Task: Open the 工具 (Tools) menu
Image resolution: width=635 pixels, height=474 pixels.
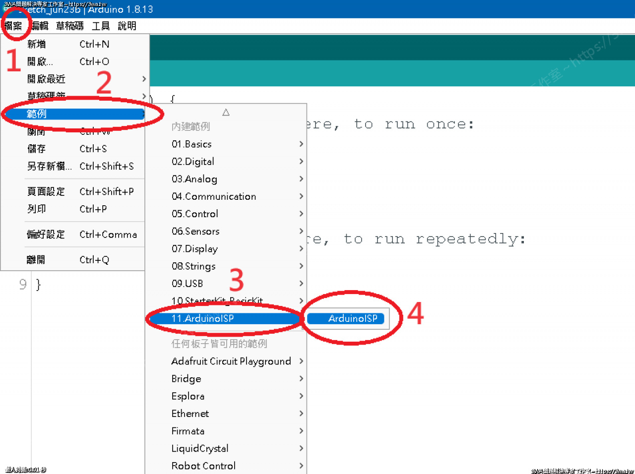Action: coord(101,26)
